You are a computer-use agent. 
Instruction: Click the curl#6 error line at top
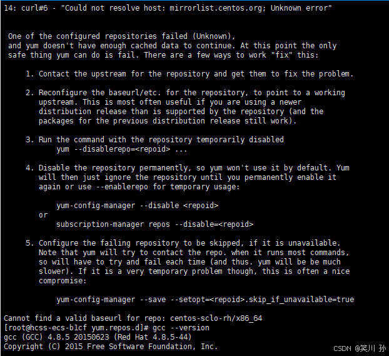tap(168, 8)
